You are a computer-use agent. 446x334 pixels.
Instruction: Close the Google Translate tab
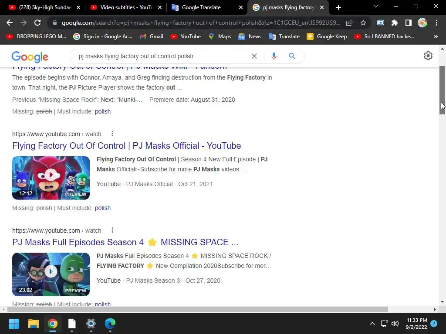(240, 7)
